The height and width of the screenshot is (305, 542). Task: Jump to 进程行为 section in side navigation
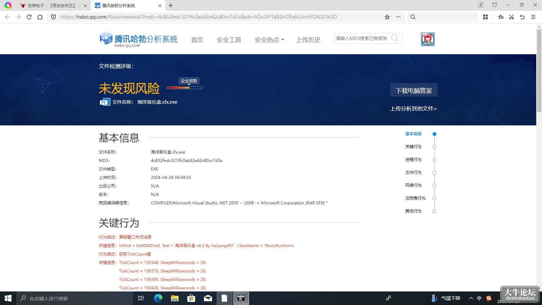click(413, 160)
